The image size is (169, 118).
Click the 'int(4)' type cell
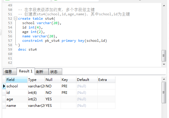(x=36, y=93)
